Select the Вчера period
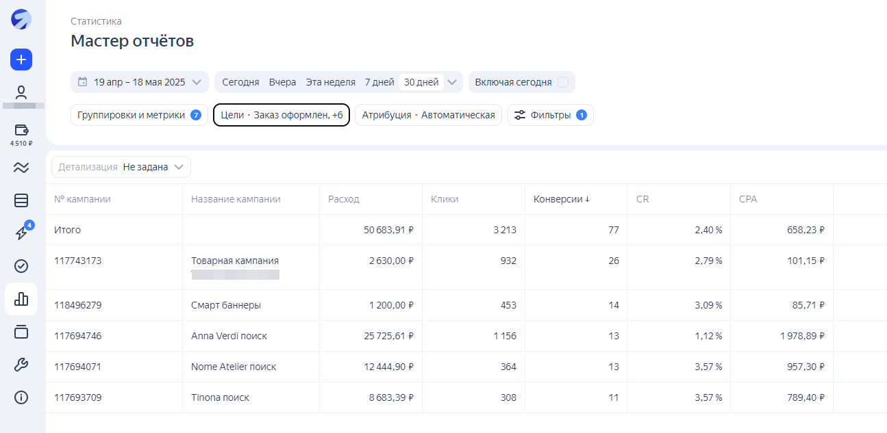887x433 pixels. pyautogui.click(x=282, y=82)
